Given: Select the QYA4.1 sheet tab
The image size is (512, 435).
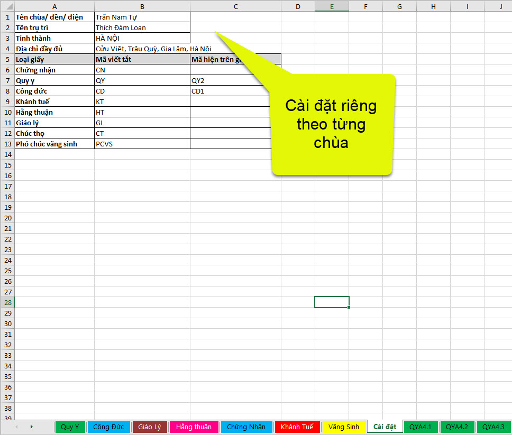Looking at the screenshot, I should click(420, 427).
